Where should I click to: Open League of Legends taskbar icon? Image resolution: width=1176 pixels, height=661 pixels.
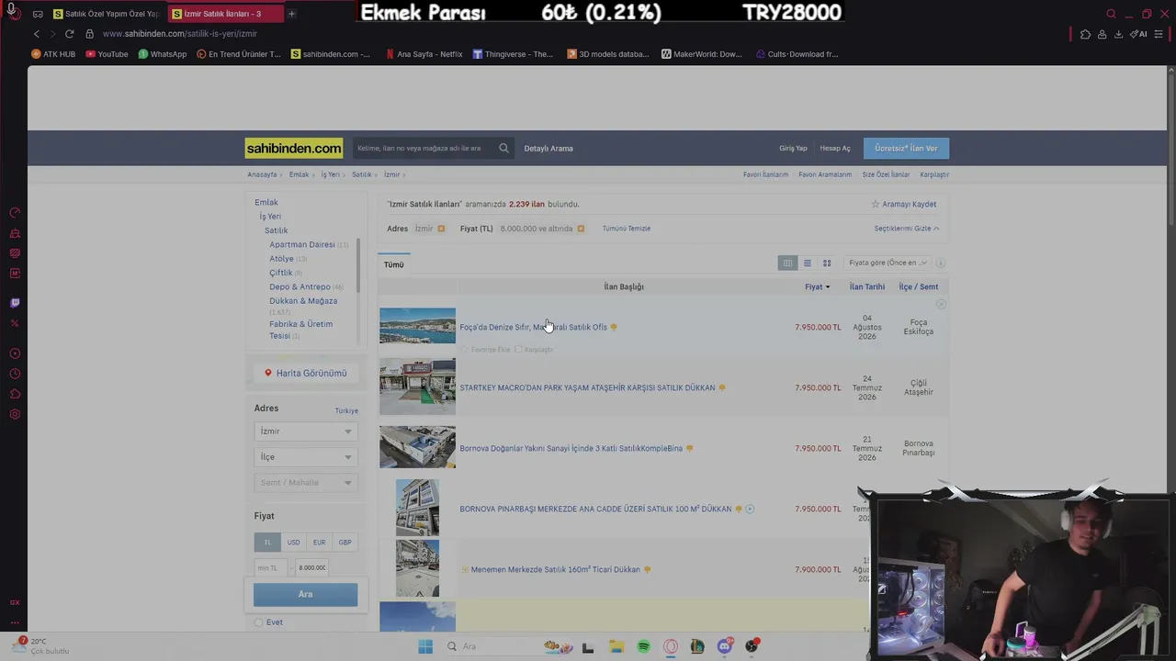click(x=697, y=646)
